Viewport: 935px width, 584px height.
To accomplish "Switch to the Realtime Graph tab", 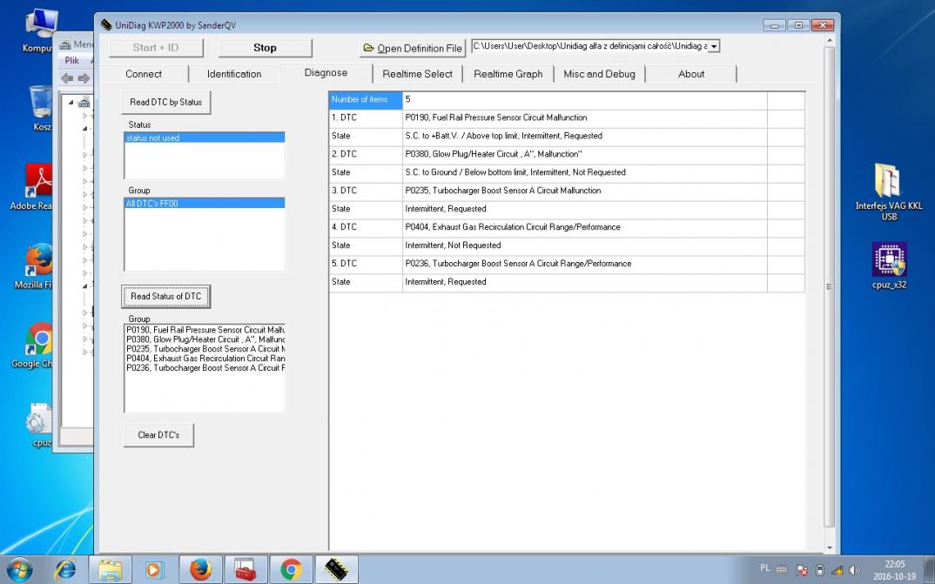I will [x=508, y=74].
